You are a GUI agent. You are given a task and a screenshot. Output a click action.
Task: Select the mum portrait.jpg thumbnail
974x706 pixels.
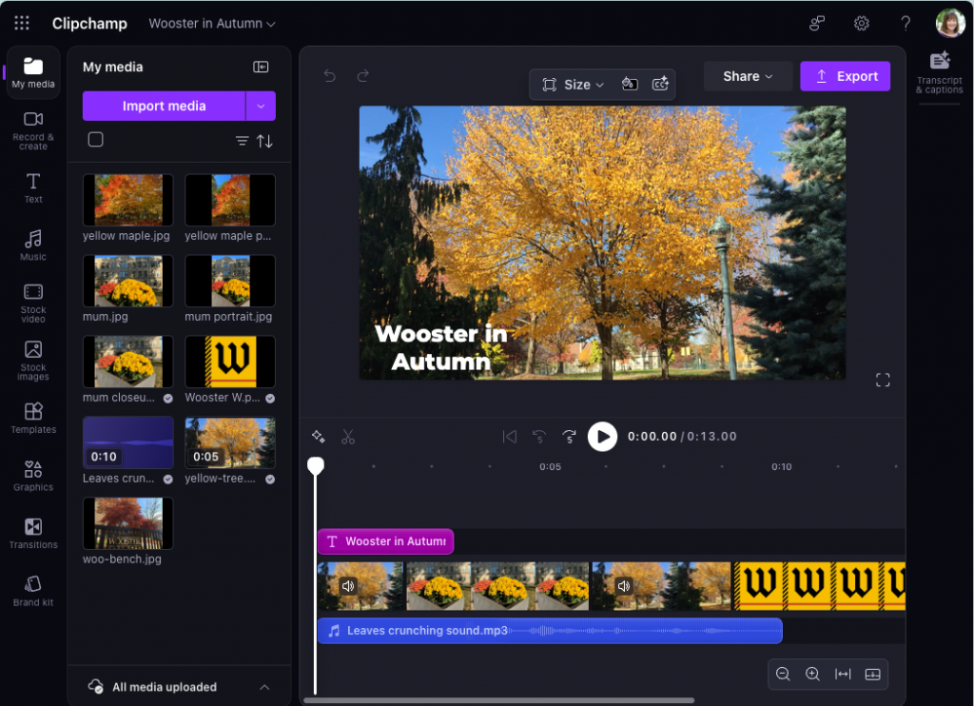pyautogui.click(x=230, y=281)
